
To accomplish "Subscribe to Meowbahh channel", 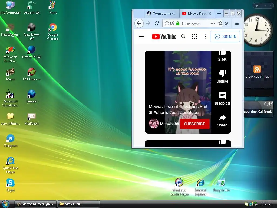I will (x=195, y=124).
